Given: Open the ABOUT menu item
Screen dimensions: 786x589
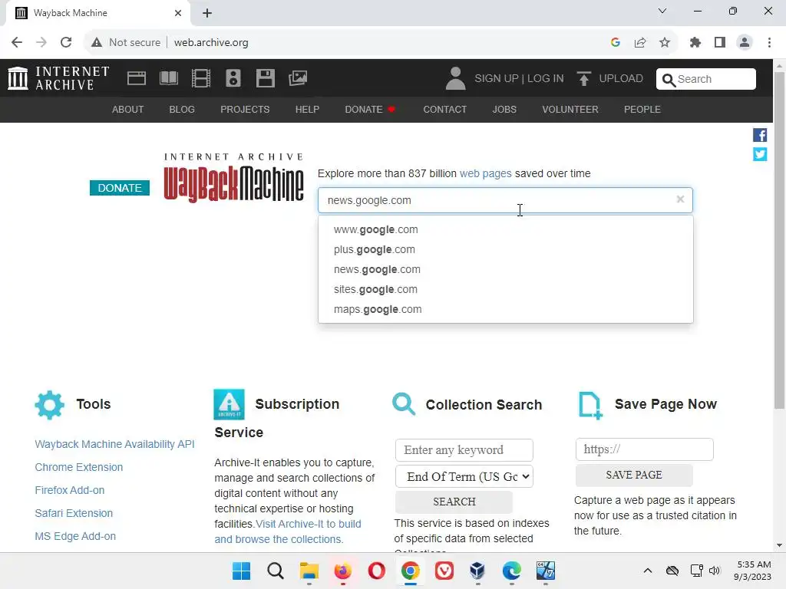Looking at the screenshot, I should pos(128,109).
